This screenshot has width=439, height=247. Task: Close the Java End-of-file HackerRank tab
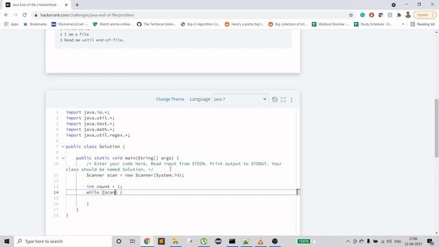click(66, 5)
